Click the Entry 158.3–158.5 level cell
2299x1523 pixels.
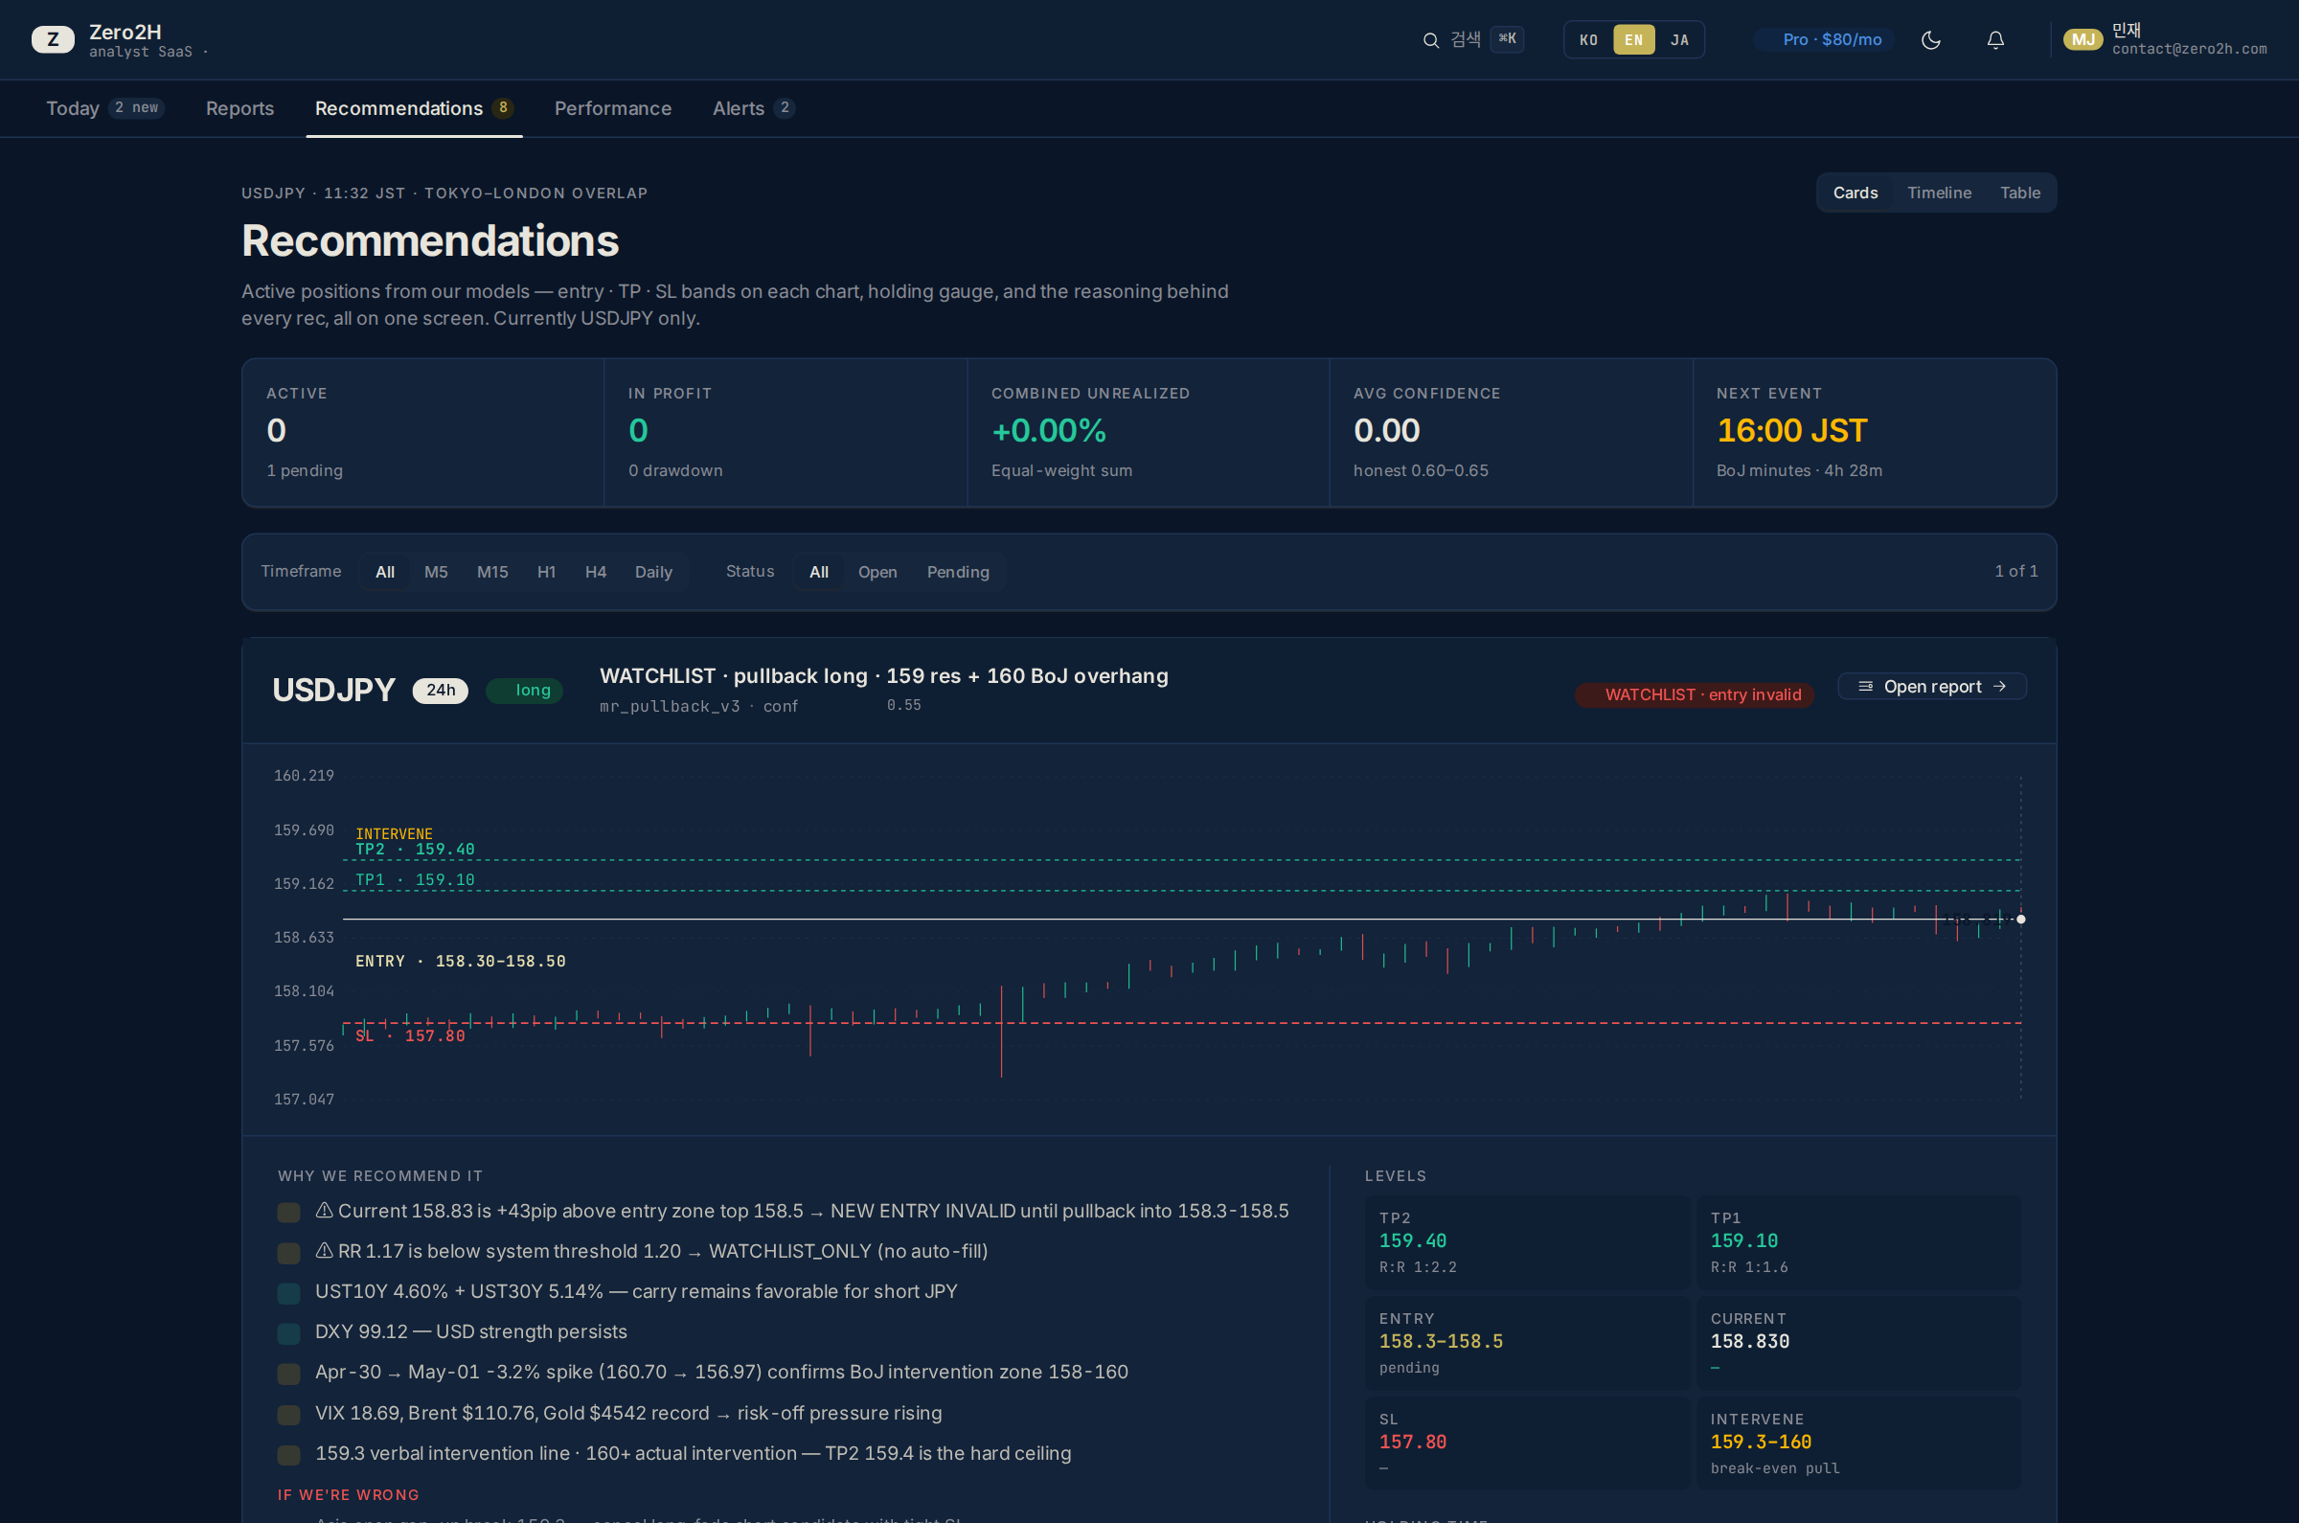(x=1527, y=1342)
